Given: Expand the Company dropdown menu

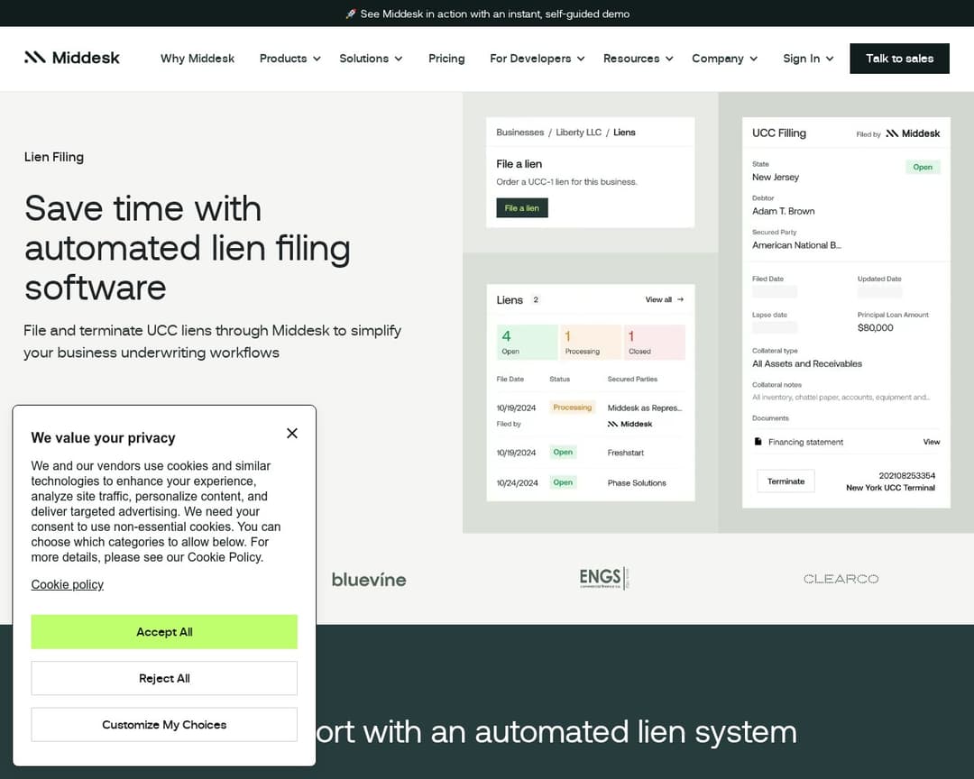Looking at the screenshot, I should pyautogui.click(x=725, y=59).
